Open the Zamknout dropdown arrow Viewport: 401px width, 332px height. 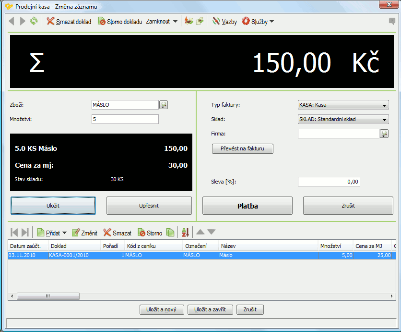pos(175,22)
